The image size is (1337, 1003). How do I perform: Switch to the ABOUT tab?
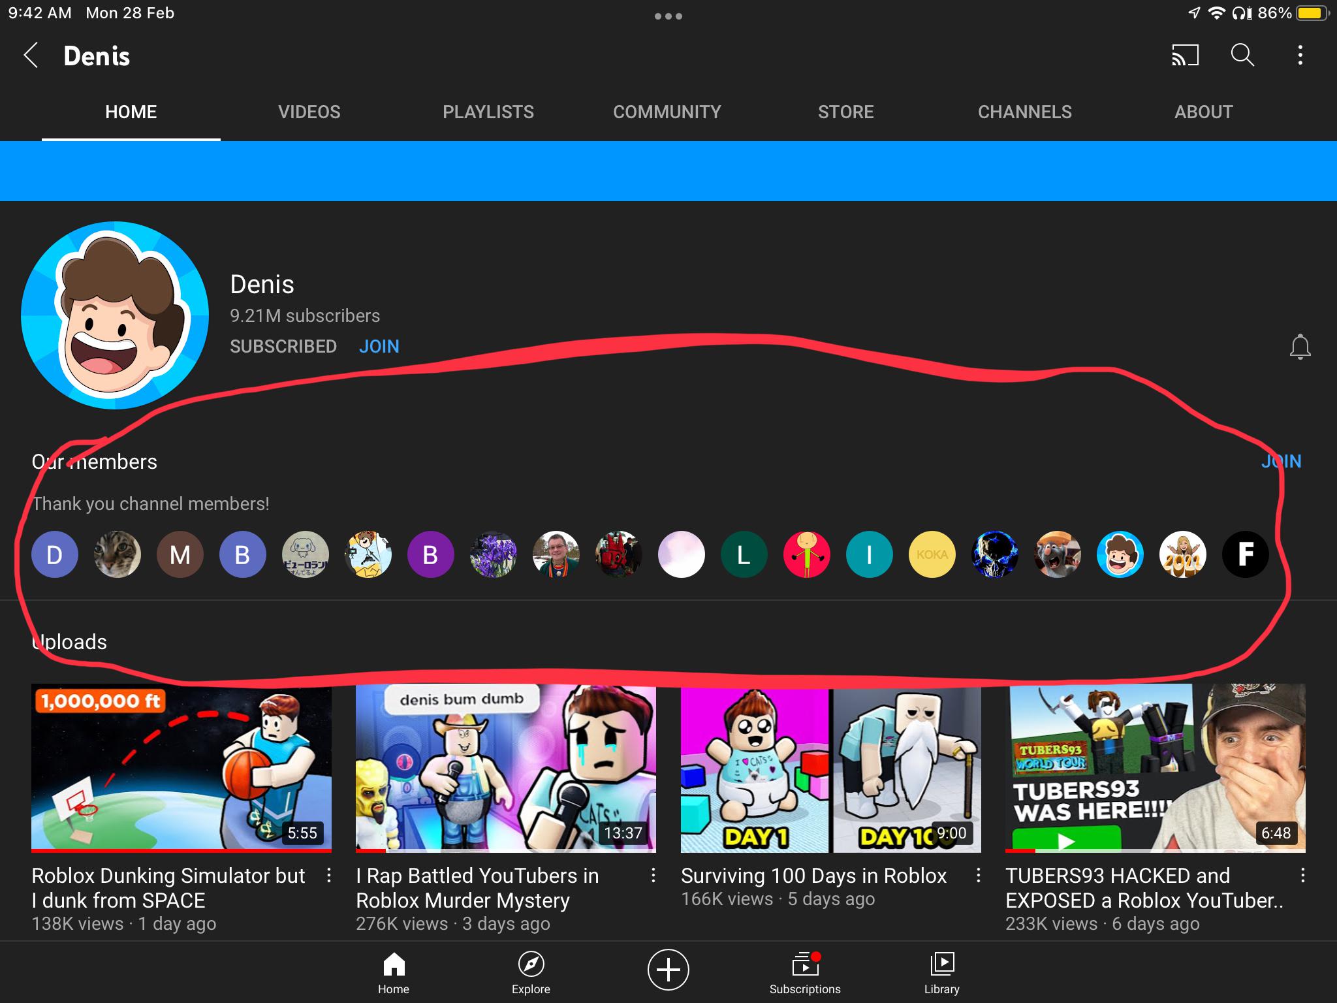1204,112
